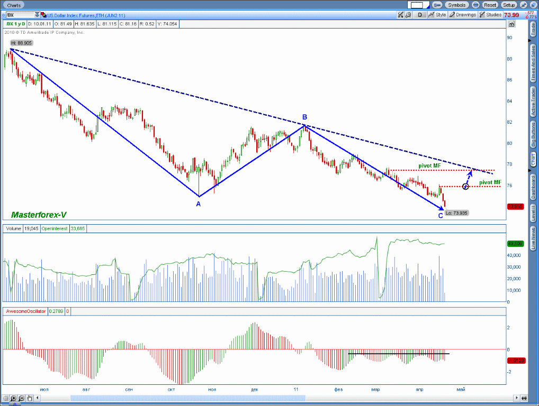539x406 pixels.
Task: Click the link/clip icon left of Symbols
Action: pyautogui.click(x=437, y=5)
